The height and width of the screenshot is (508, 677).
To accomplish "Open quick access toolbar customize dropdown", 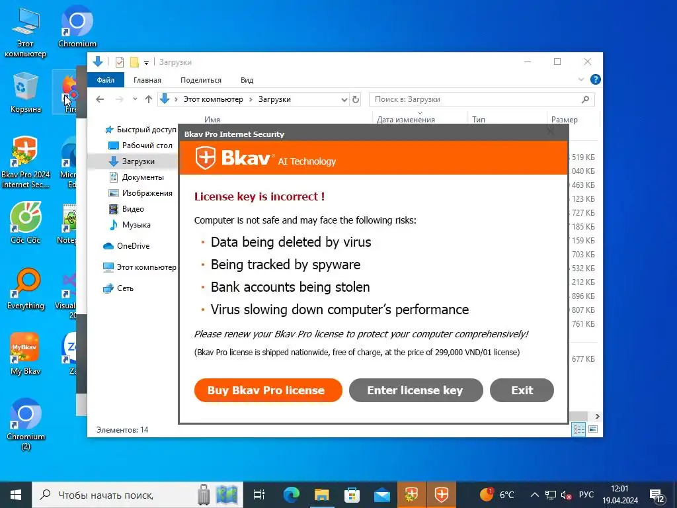I will pyautogui.click(x=146, y=63).
